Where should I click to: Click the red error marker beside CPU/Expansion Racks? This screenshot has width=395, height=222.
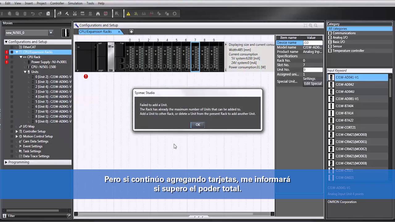point(6,52)
